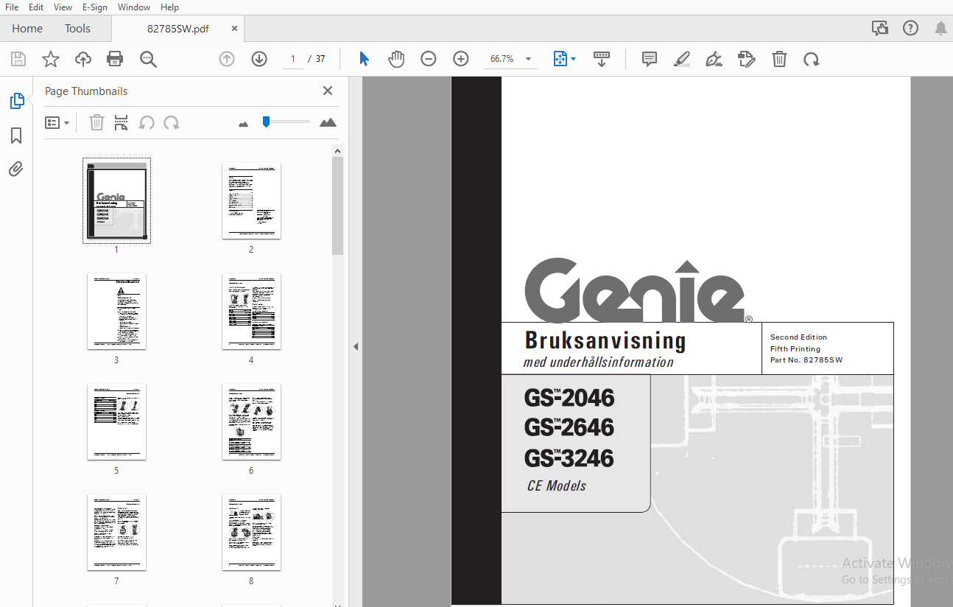Click the edit text stamp icon
Image resolution: width=953 pixels, height=607 pixels.
click(747, 59)
